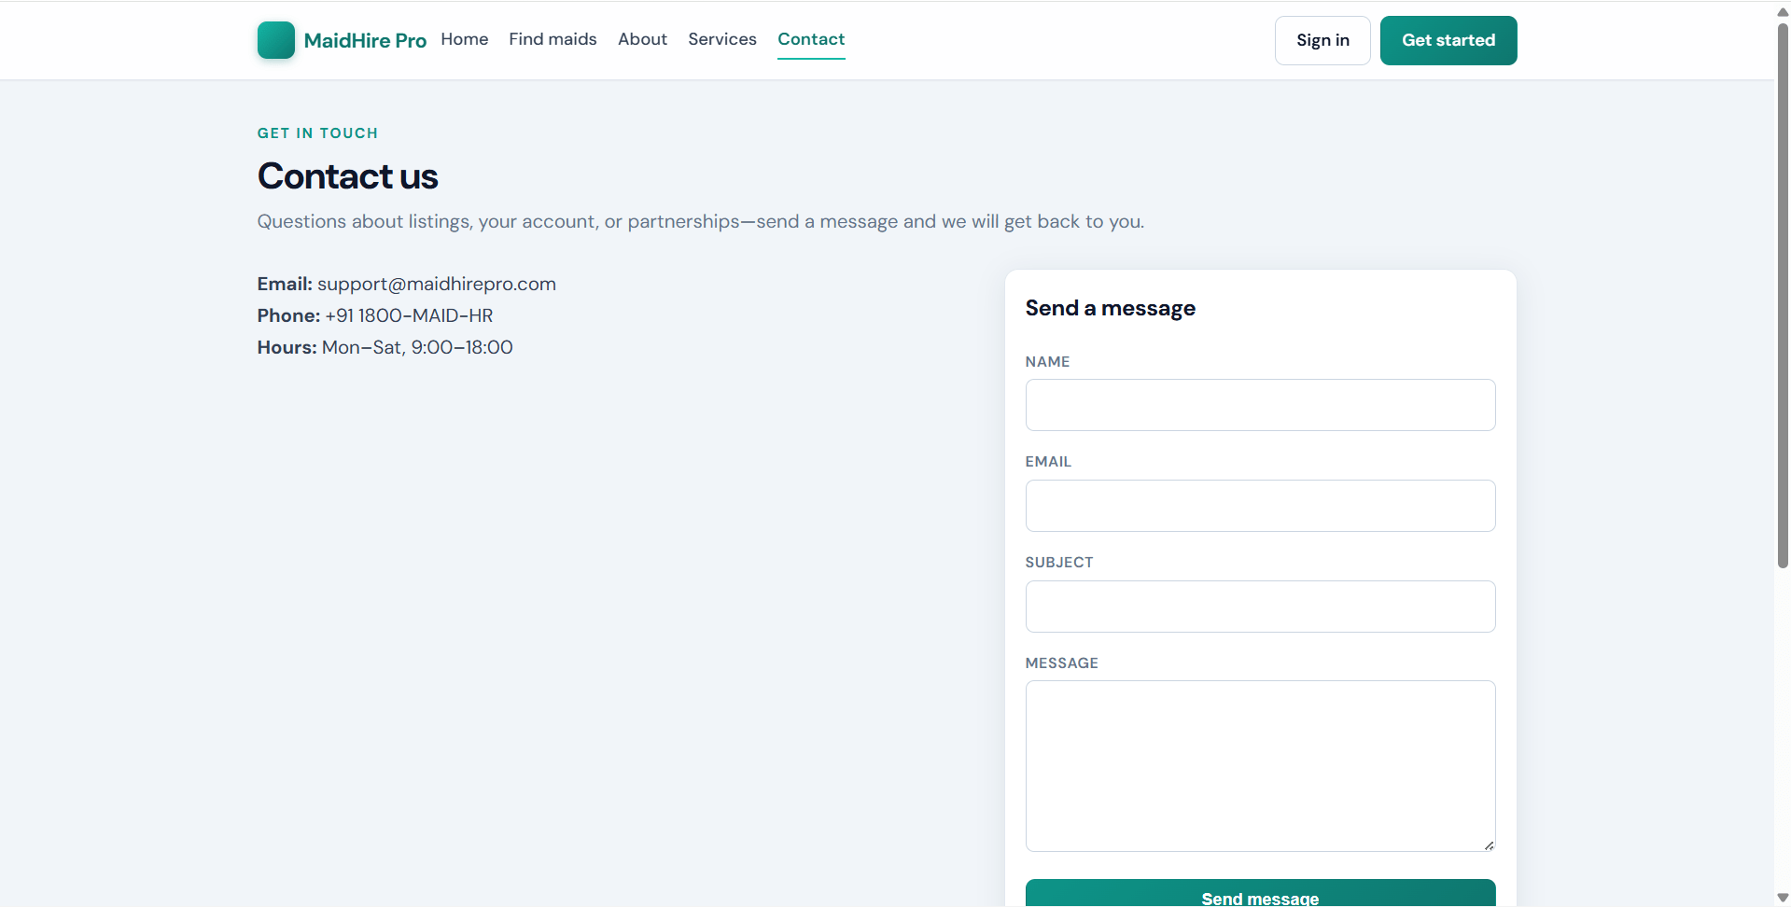
Task: Navigate to the About page
Action: [642, 39]
